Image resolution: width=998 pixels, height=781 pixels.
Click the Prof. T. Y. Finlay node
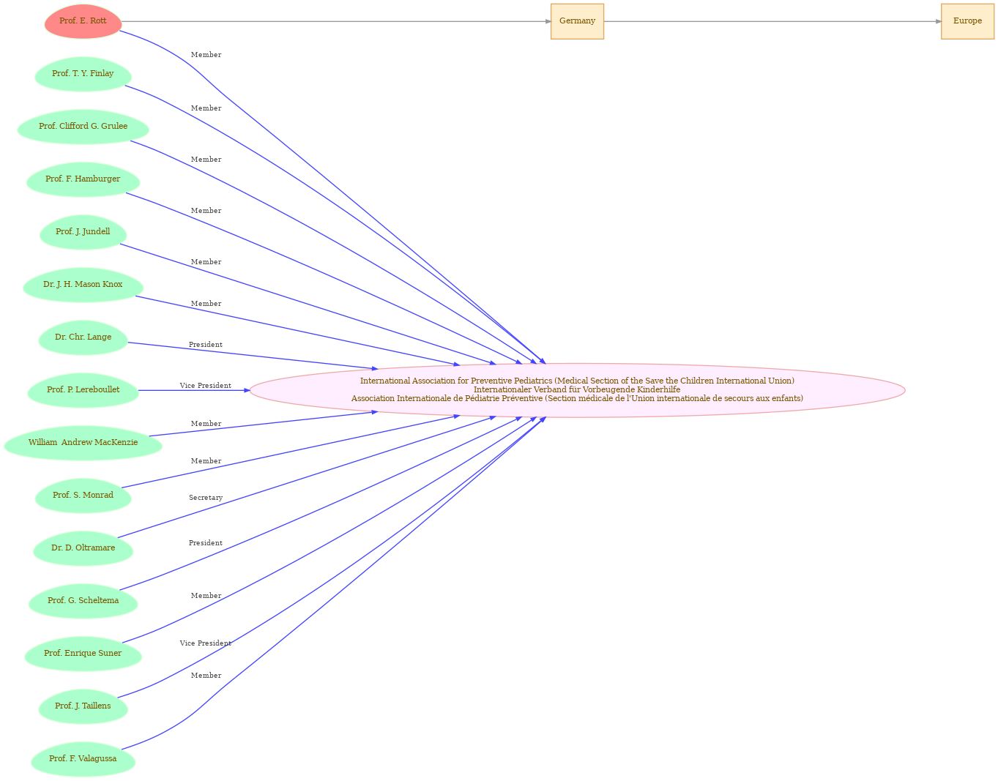click(83, 74)
